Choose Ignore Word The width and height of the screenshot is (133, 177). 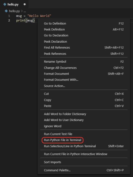point(84,126)
